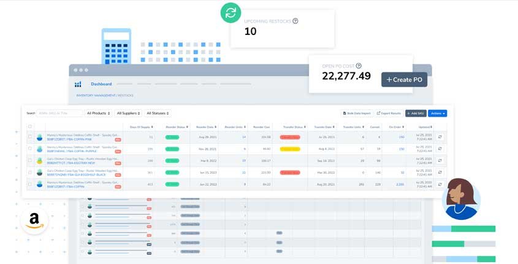Sort by Transfer Status column
Screen dimensions: 518x264
point(294,126)
